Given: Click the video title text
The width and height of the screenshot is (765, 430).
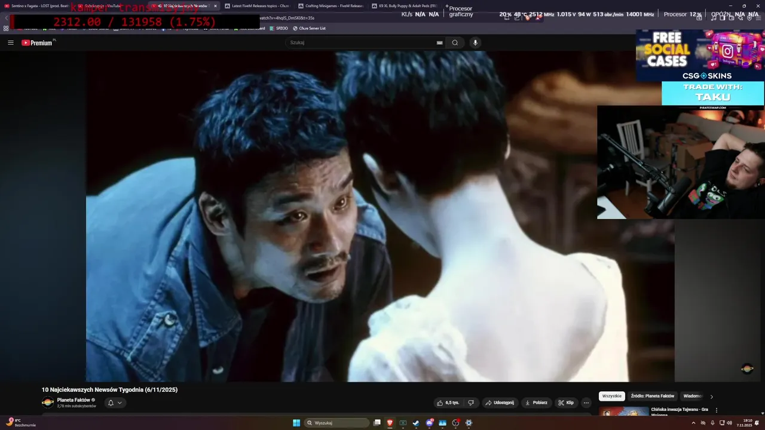Looking at the screenshot, I should (x=109, y=389).
